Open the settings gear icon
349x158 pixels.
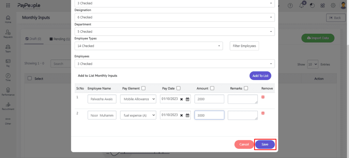coord(333,6)
